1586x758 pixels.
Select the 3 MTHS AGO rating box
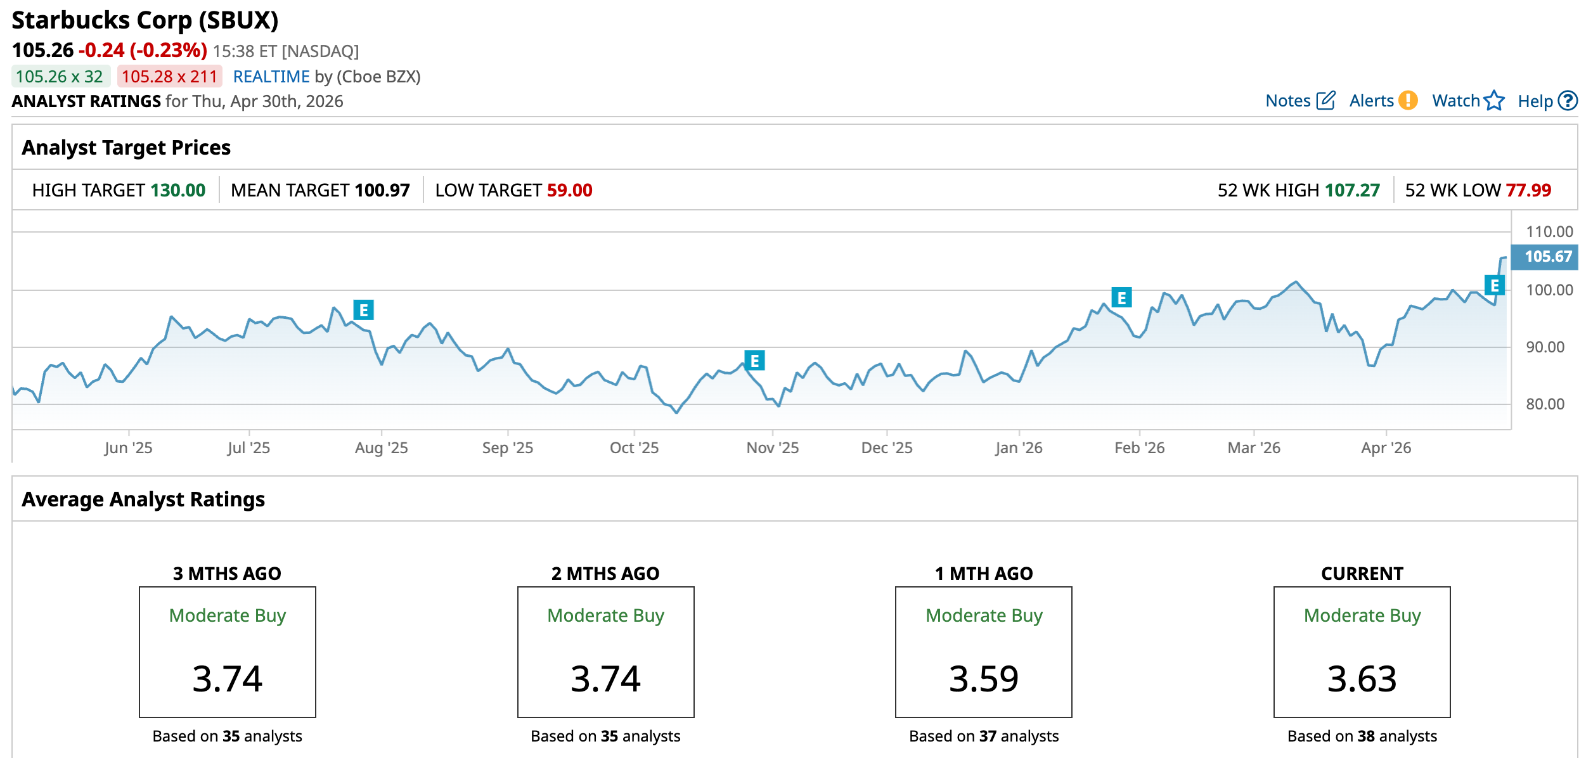click(227, 652)
